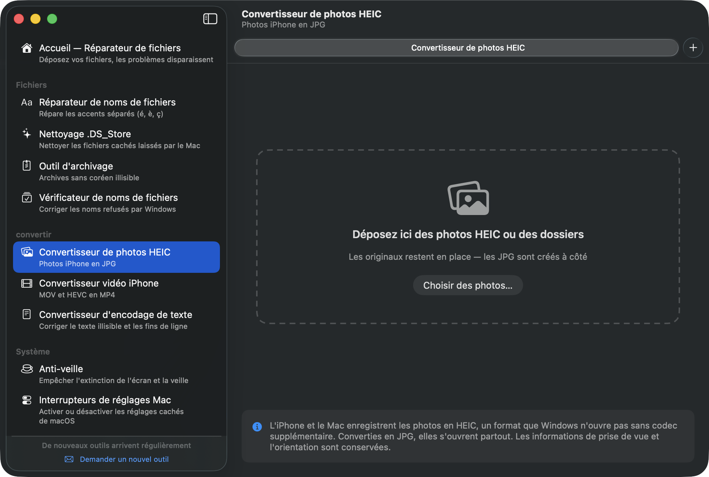Click the Système section header
The image size is (709, 477).
[33, 352]
